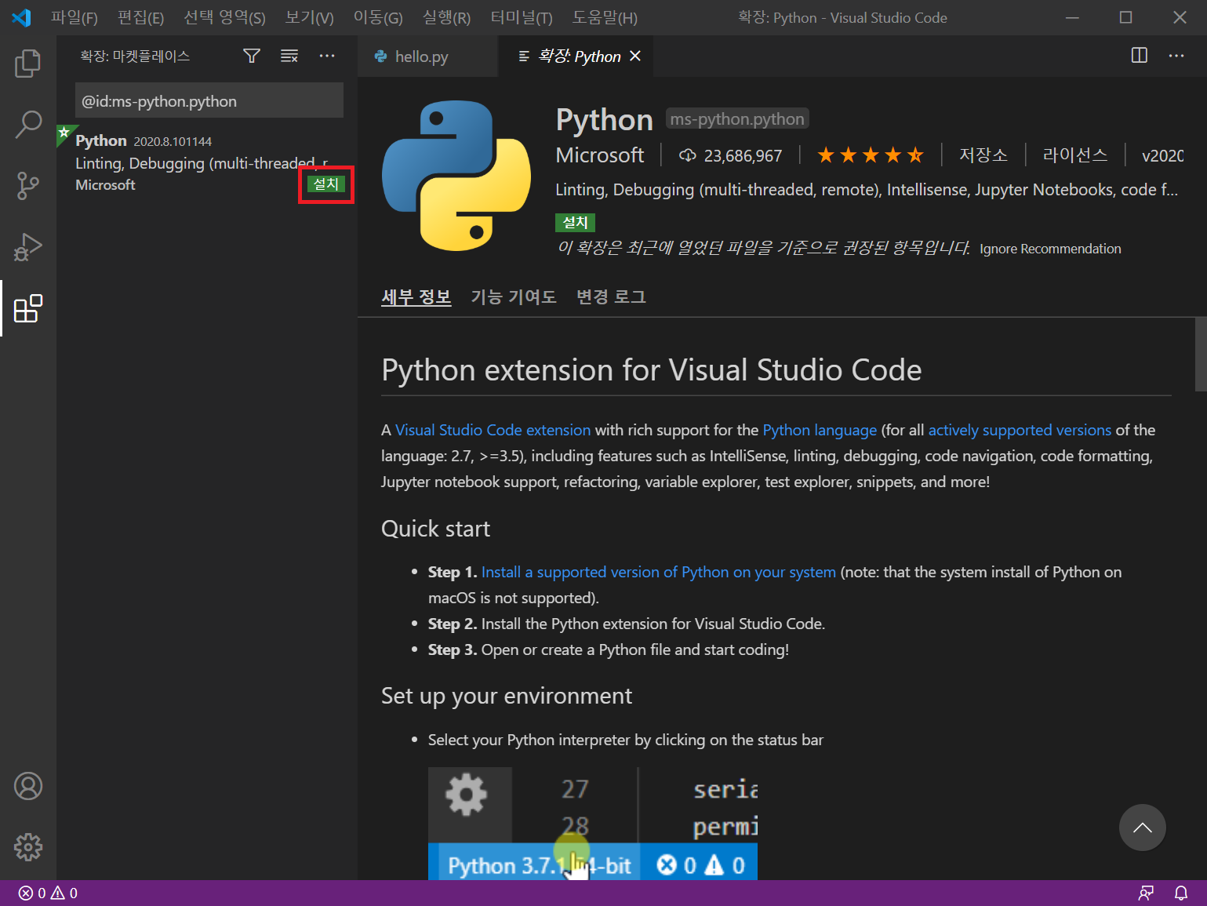Open the 터미널(T) menu
Viewport: 1207px width, 906px height.
[x=522, y=17]
